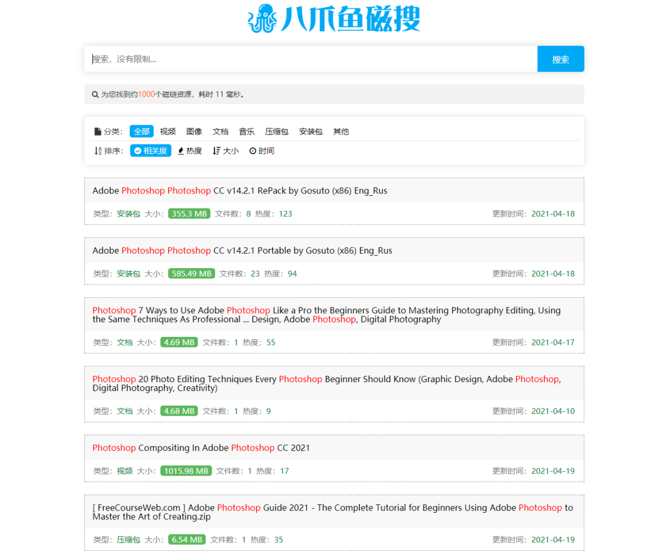Click the 355.3 MB size badge

(189, 214)
